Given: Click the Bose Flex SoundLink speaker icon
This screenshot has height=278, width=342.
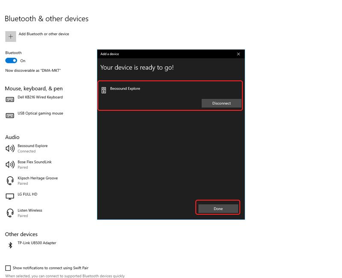Looking at the screenshot, I should coord(10,165).
